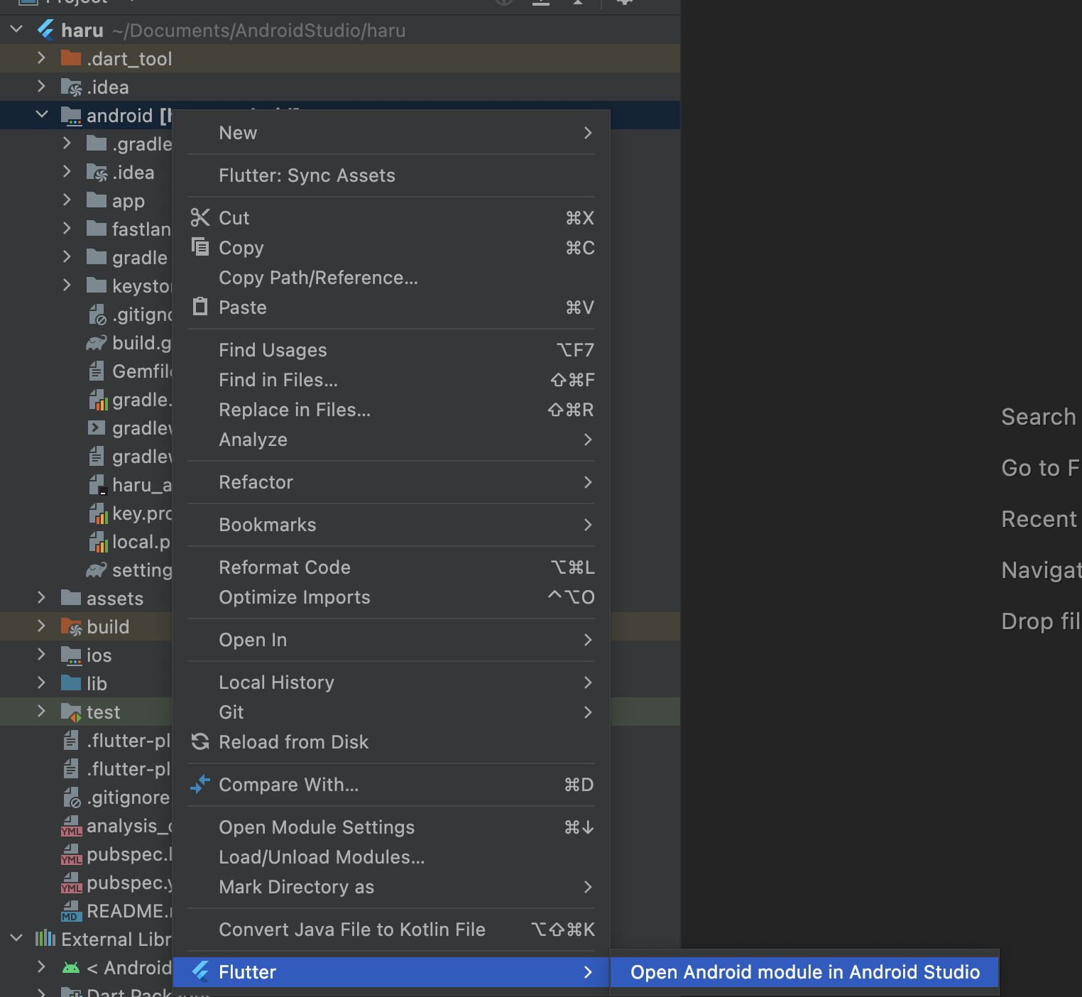Click the settings.gradle elephant icon

tap(97, 570)
